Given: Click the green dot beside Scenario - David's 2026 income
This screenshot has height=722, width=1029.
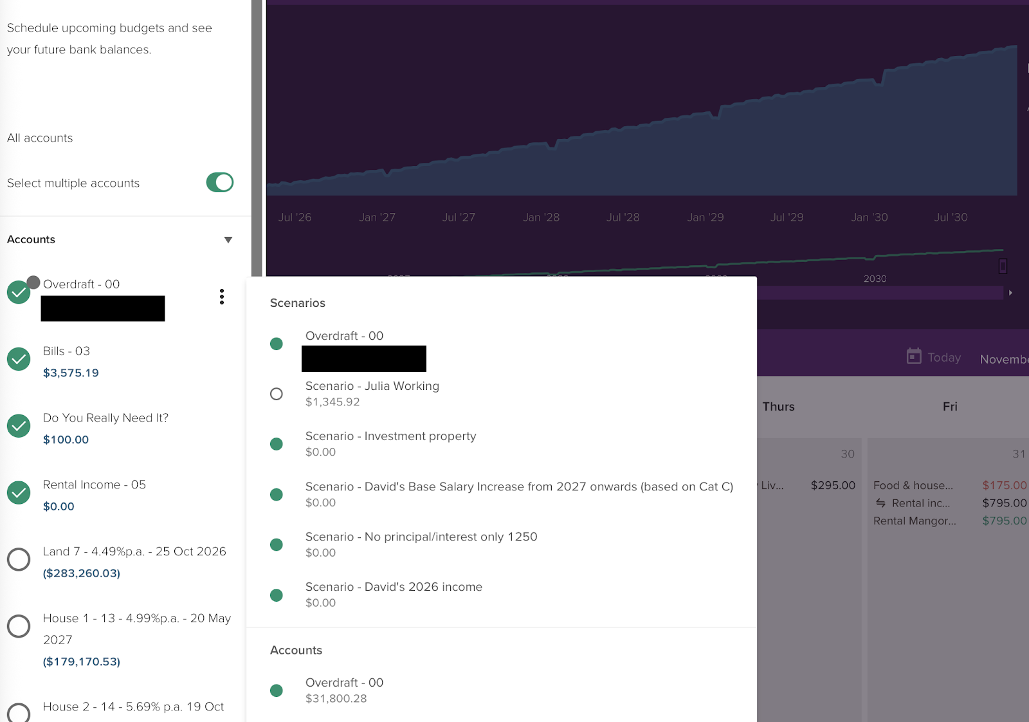Looking at the screenshot, I should tap(277, 595).
